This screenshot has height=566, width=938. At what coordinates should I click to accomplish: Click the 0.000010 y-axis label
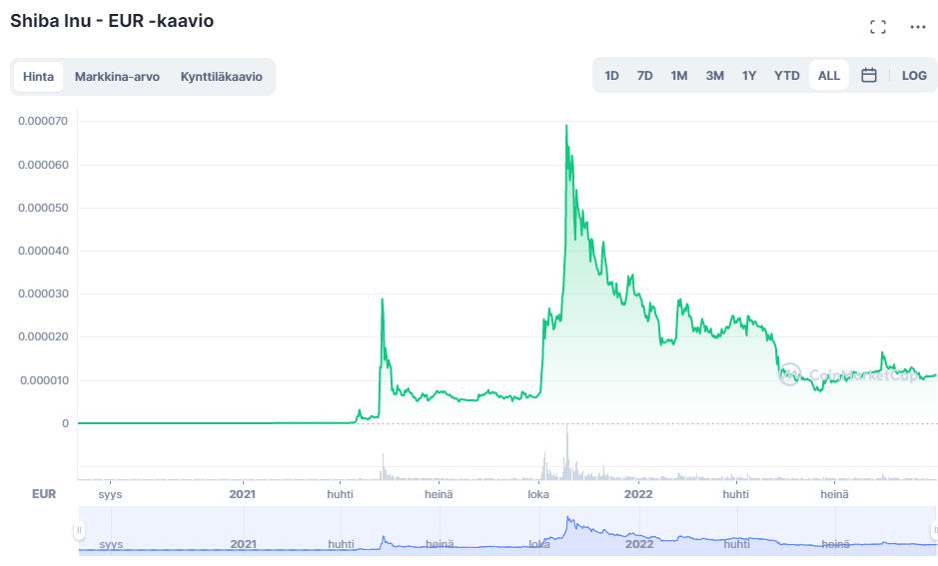click(x=44, y=380)
